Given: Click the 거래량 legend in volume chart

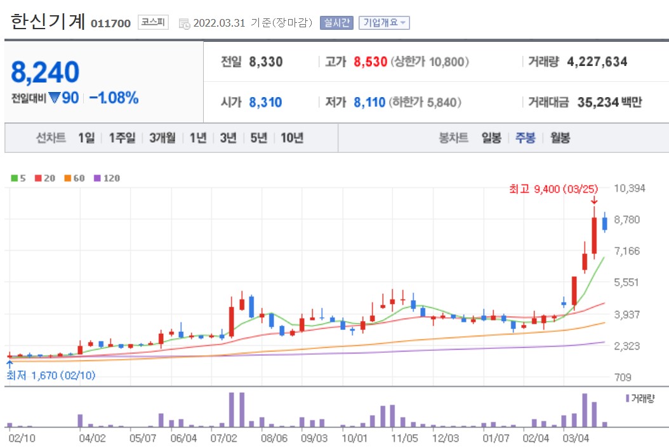Looking at the screenshot, I should [640, 399].
